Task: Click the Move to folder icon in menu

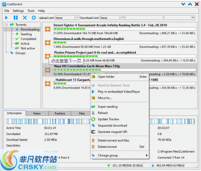Action: point(94,98)
